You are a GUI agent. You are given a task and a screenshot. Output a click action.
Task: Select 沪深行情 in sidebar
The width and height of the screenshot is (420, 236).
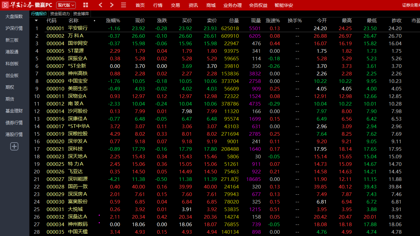tap(14, 28)
